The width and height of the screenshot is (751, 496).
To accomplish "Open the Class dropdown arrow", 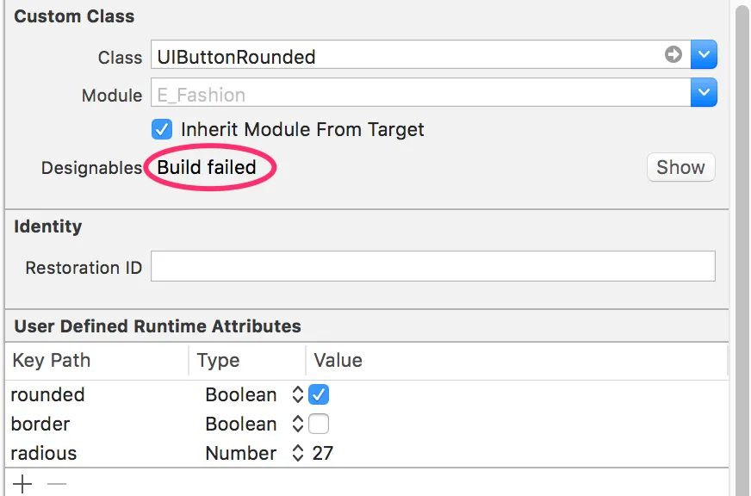I will pyautogui.click(x=704, y=55).
